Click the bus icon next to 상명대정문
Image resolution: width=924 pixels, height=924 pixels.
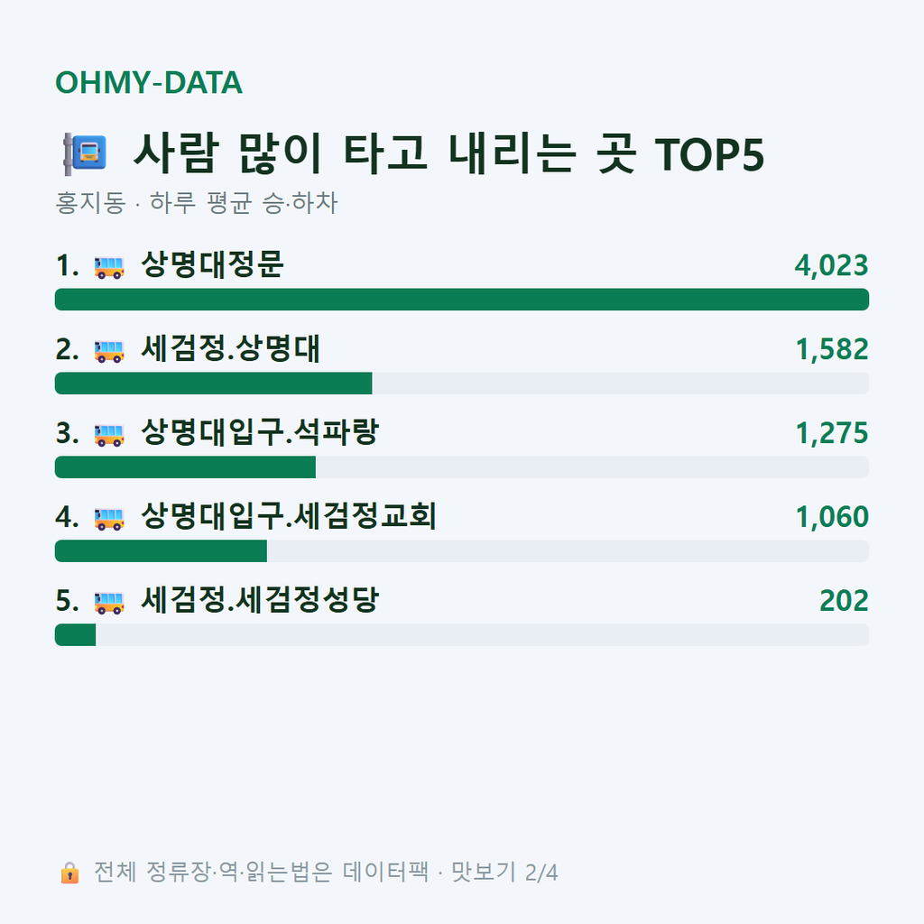tap(109, 267)
